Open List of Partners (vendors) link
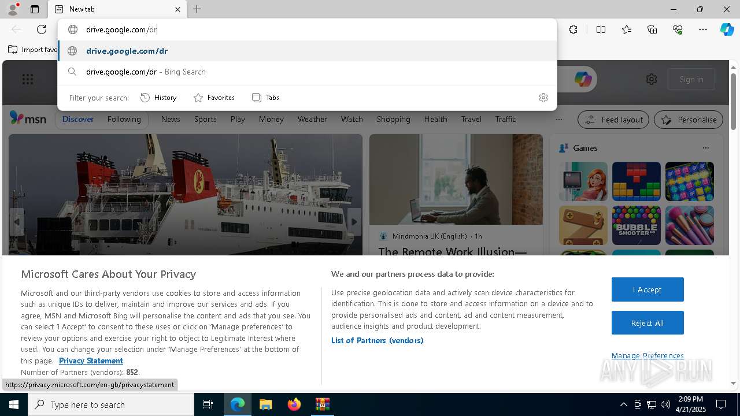The height and width of the screenshot is (416, 740). pyautogui.click(x=378, y=340)
